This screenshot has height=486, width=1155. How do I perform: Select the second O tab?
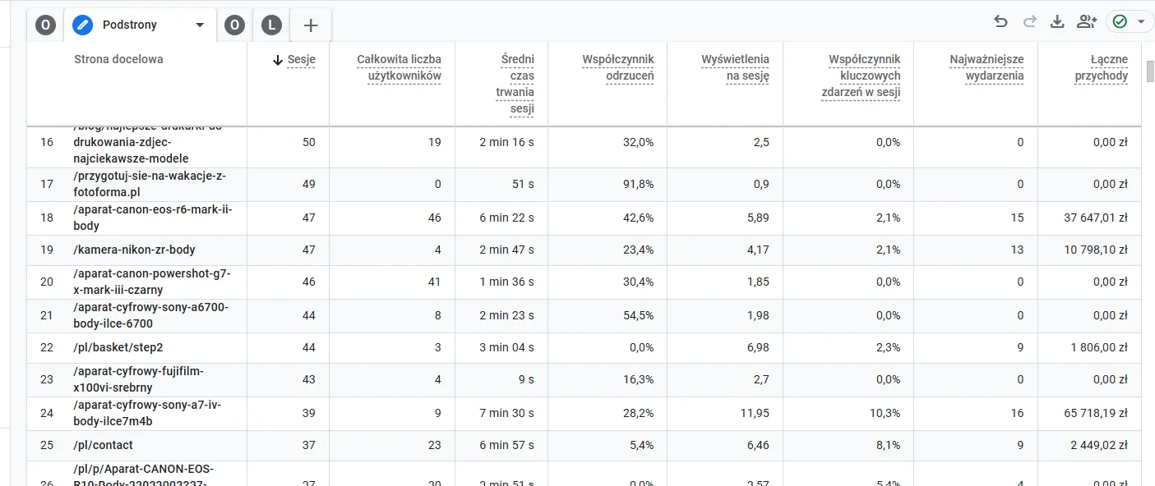234,25
